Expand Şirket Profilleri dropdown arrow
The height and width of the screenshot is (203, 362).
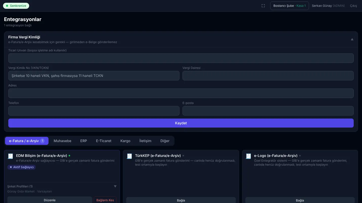[x=115, y=186]
